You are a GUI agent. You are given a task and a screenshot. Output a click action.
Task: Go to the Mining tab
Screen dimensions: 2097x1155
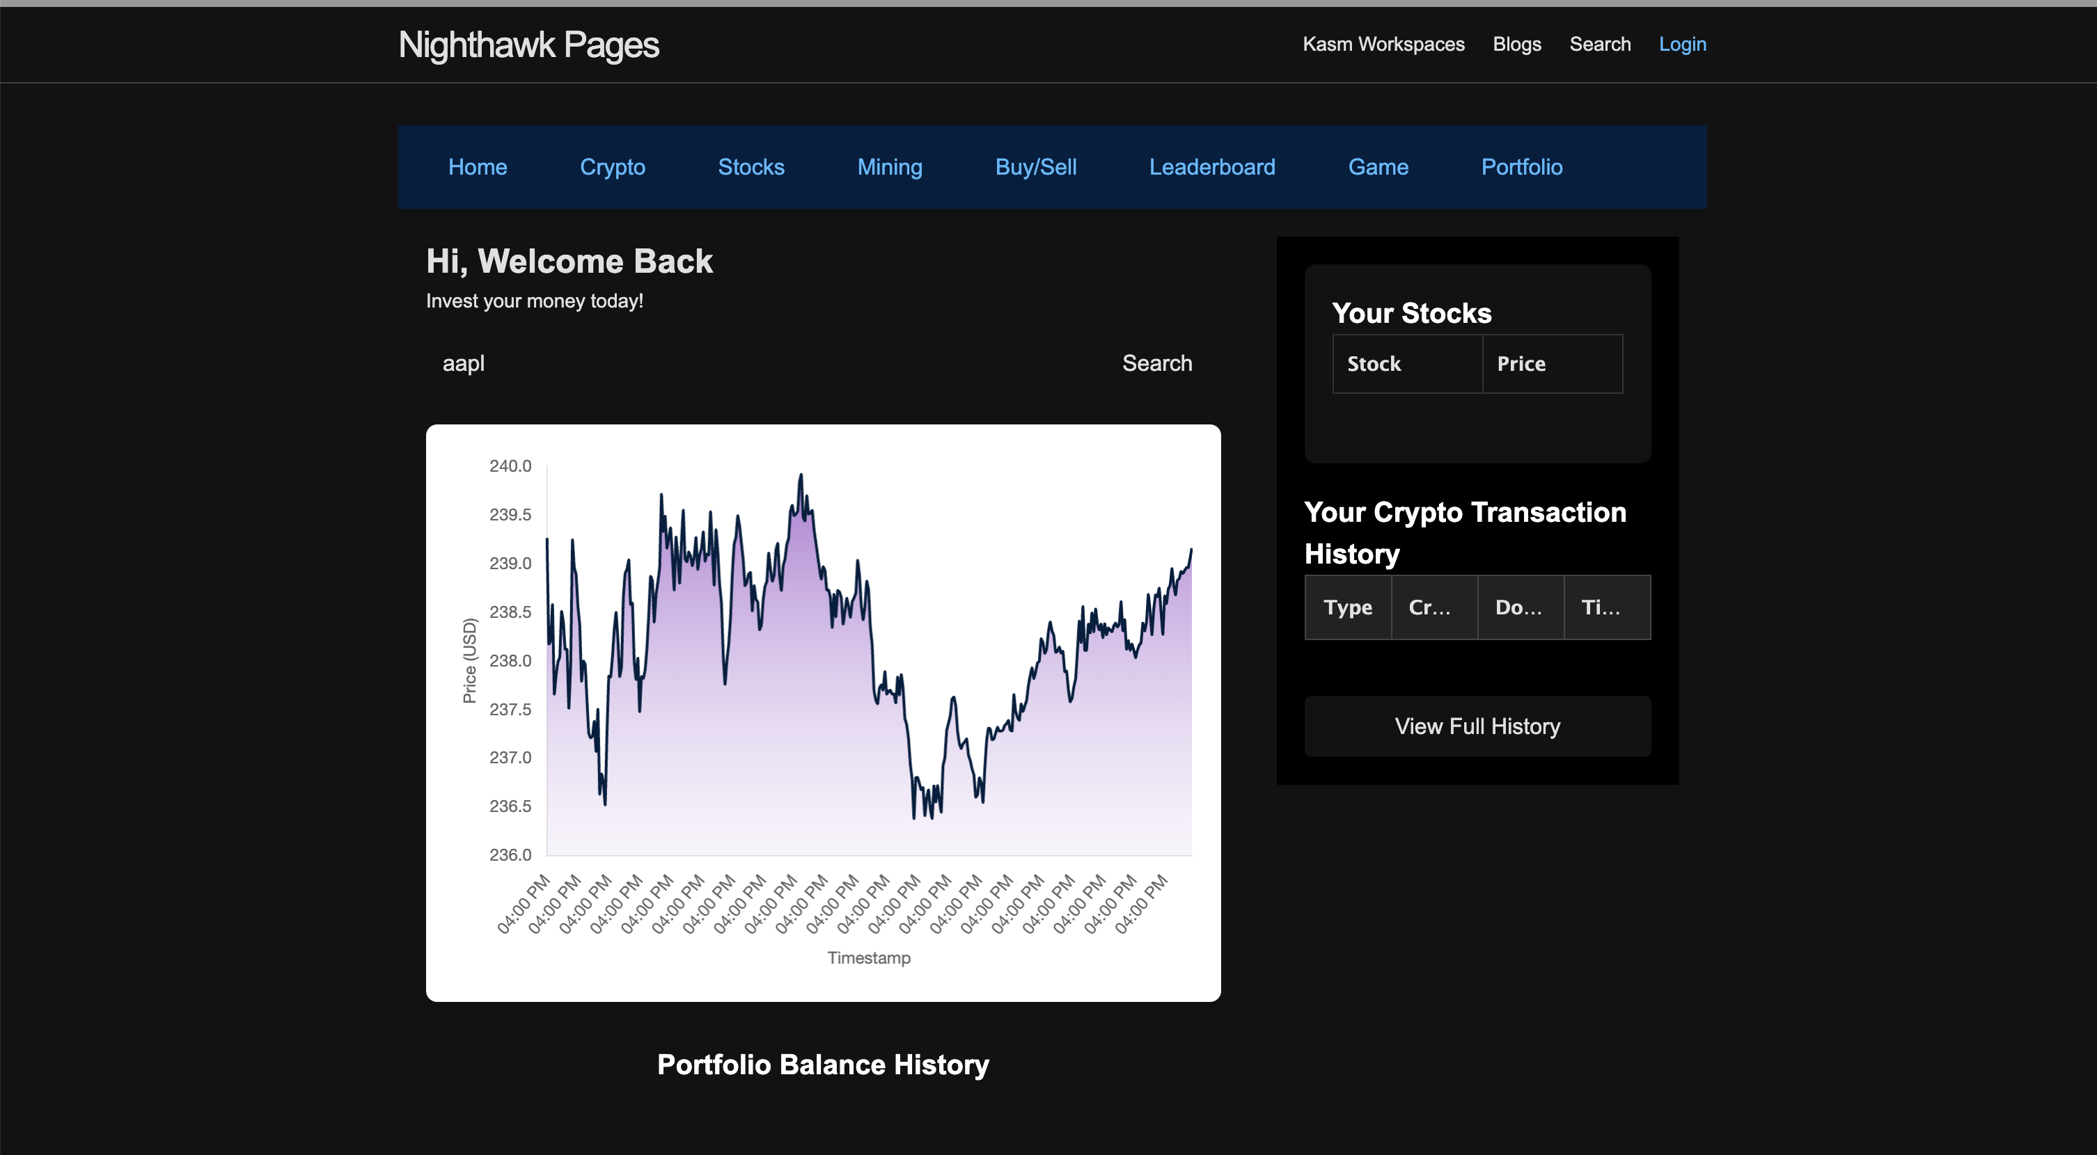tap(889, 167)
